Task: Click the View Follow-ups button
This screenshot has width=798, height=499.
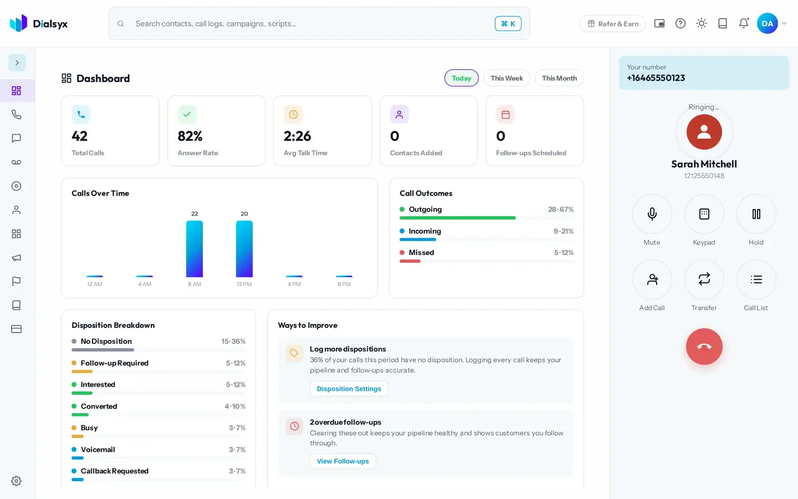Action: [x=343, y=461]
